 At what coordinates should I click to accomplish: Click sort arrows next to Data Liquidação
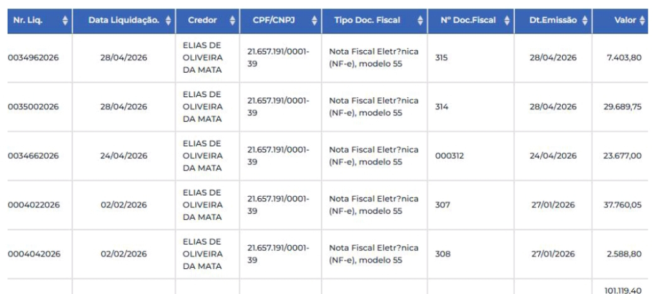point(168,21)
